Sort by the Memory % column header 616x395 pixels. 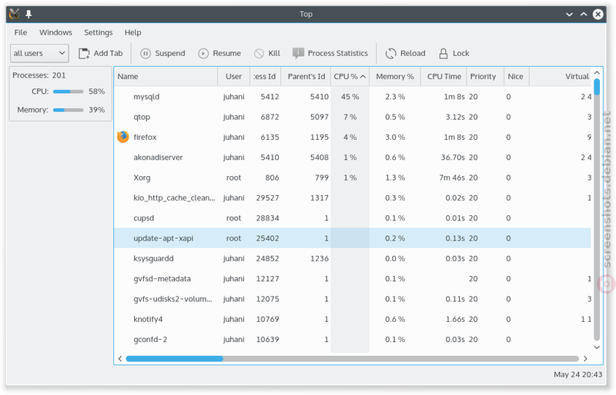395,77
